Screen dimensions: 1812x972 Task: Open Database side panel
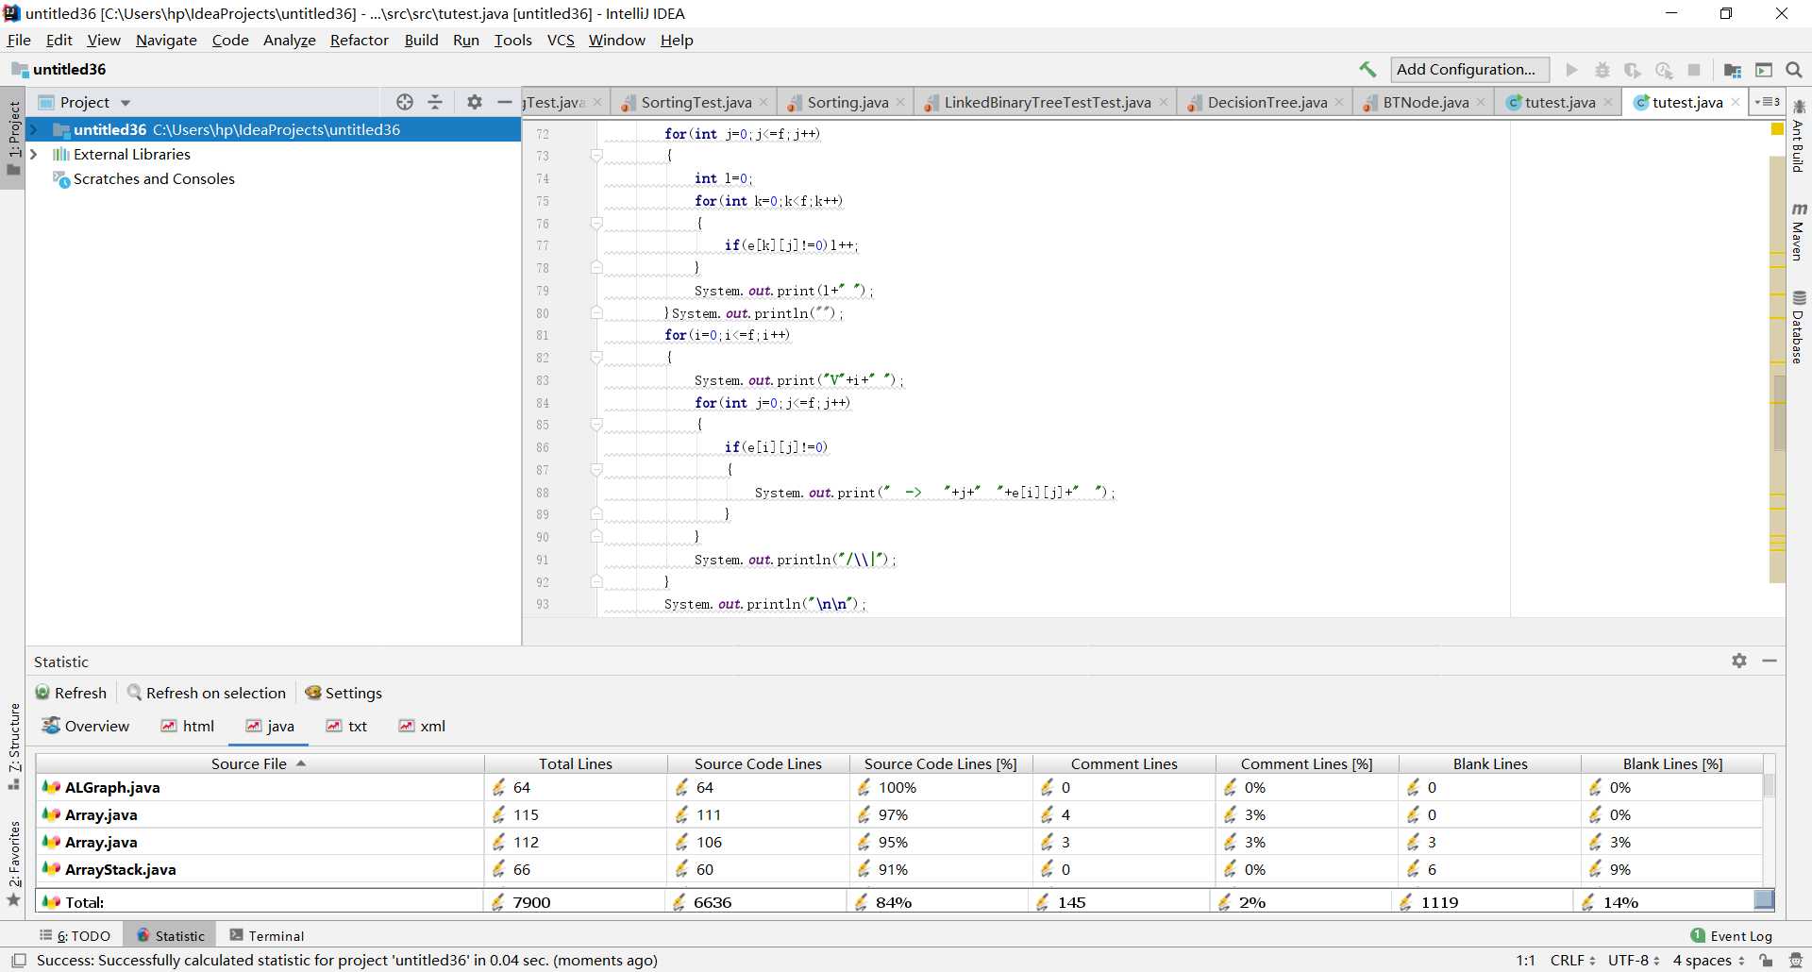pos(1799,327)
